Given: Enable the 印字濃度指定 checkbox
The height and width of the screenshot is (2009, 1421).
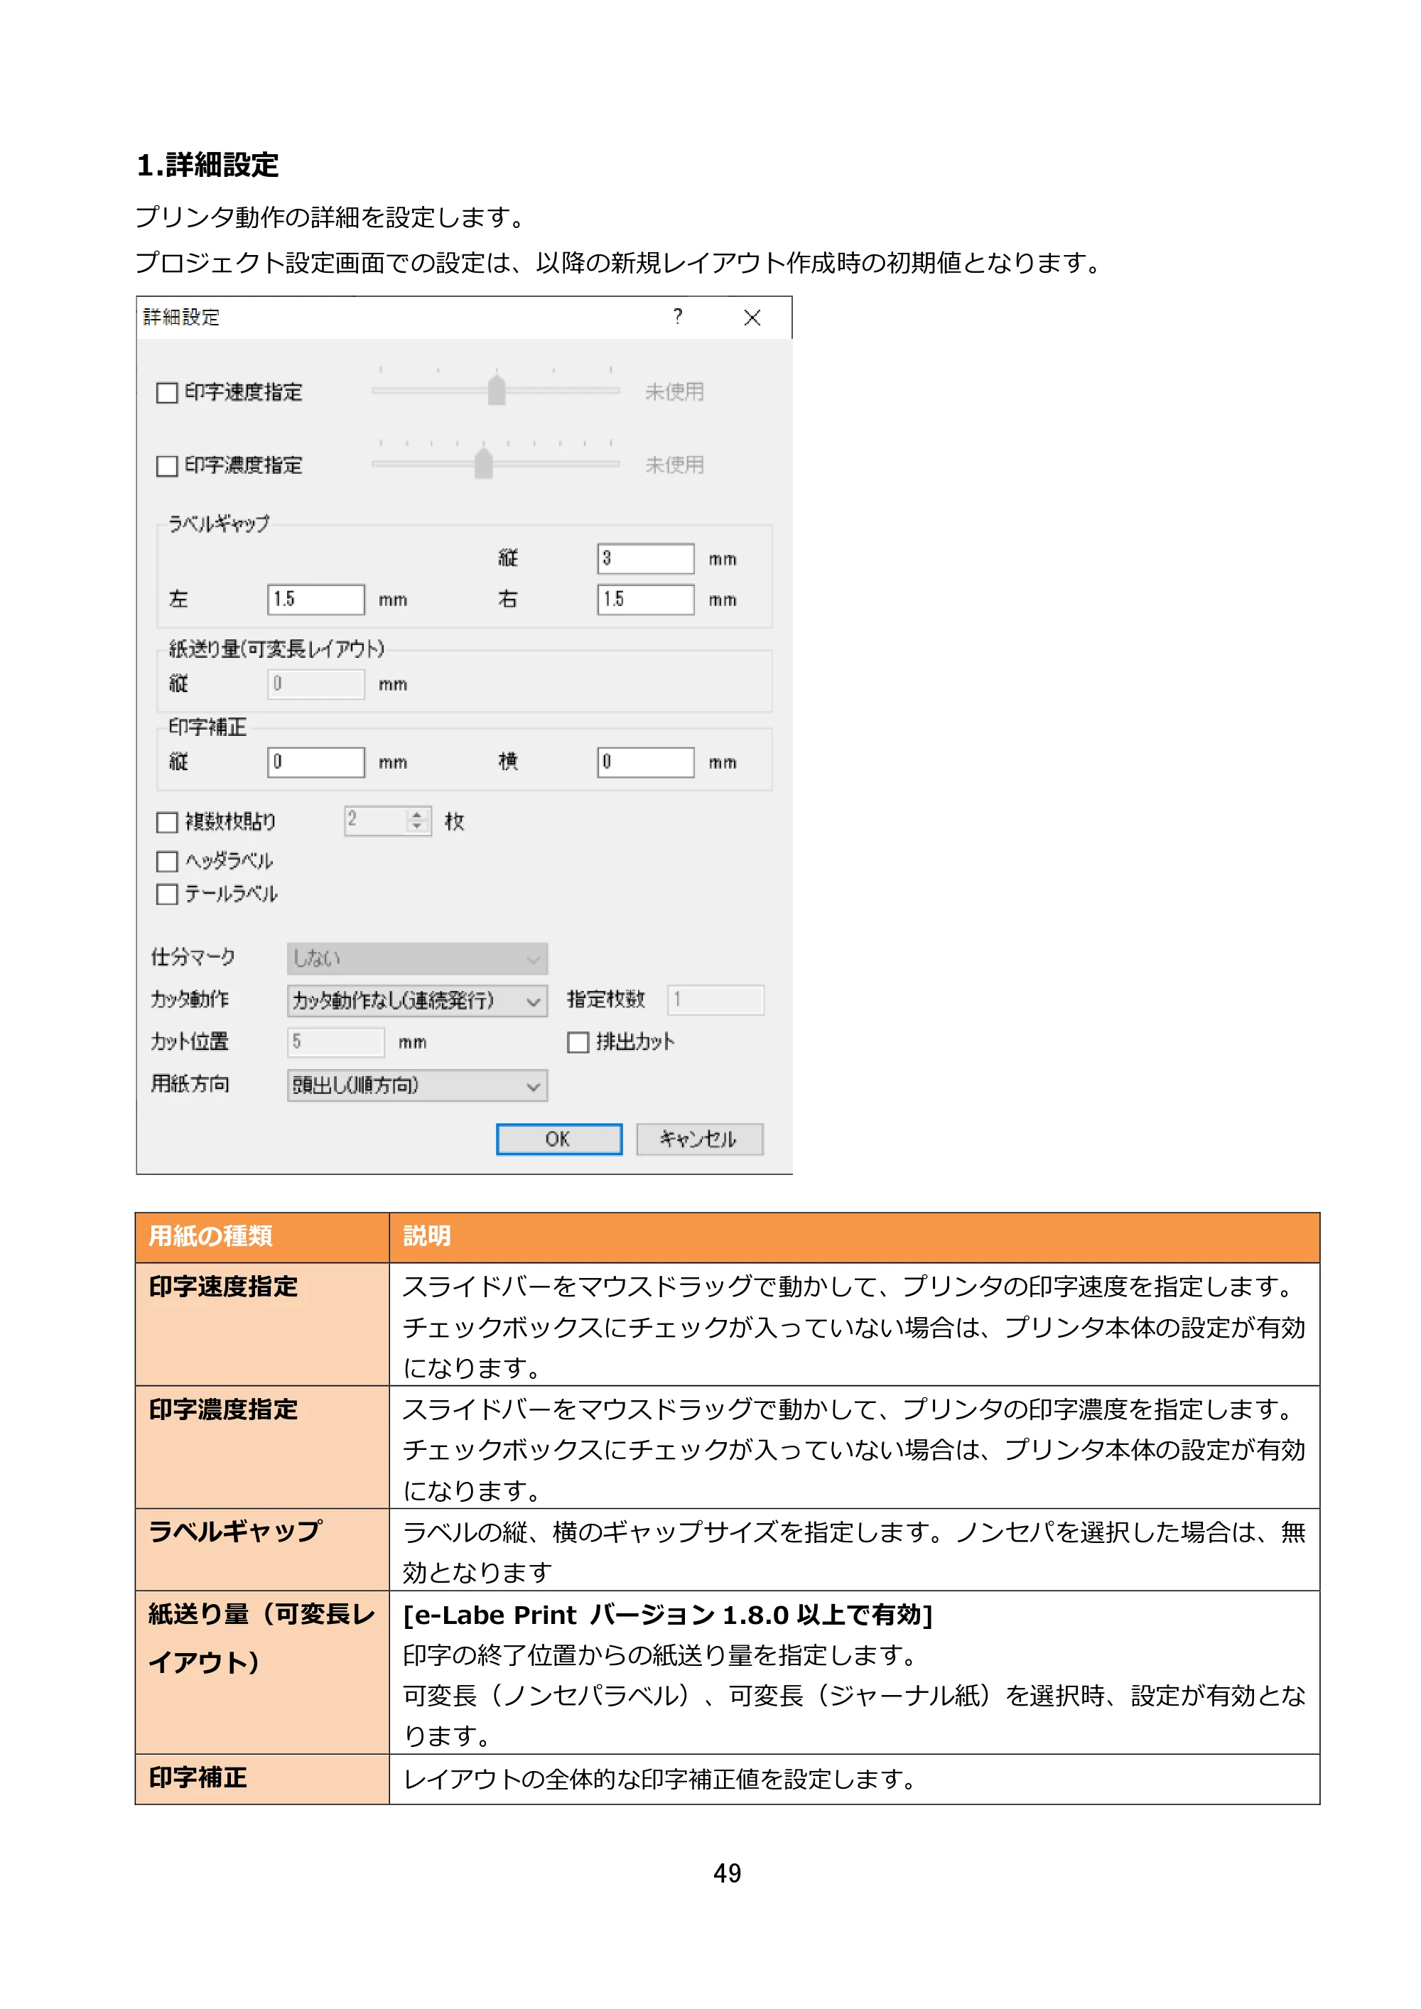Looking at the screenshot, I should click(166, 466).
